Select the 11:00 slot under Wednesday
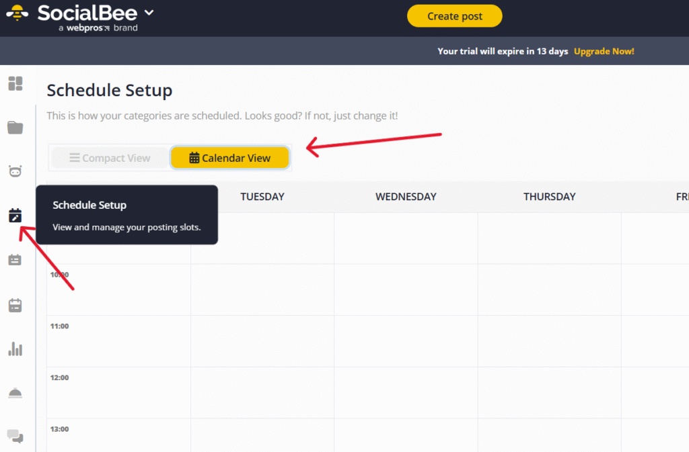This screenshot has width=689, height=452. coord(406,341)
